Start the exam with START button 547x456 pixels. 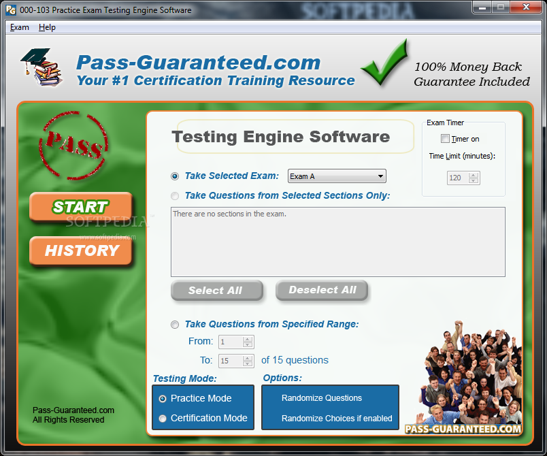click(81, 206)
